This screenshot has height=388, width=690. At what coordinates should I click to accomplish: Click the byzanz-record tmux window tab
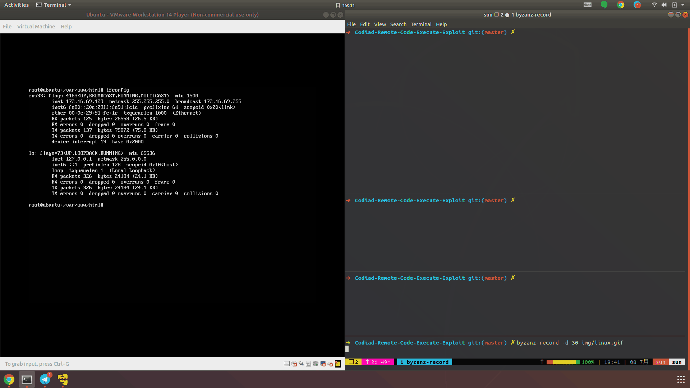click(x=424, y=362)
